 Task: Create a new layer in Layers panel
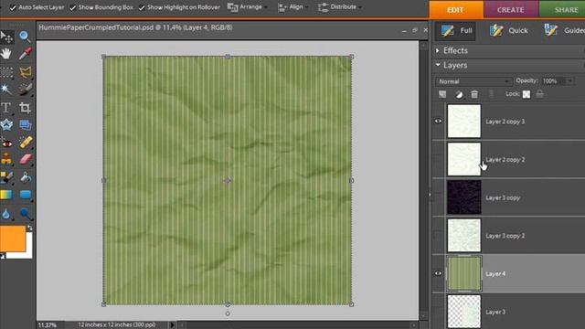pos(442,94)
